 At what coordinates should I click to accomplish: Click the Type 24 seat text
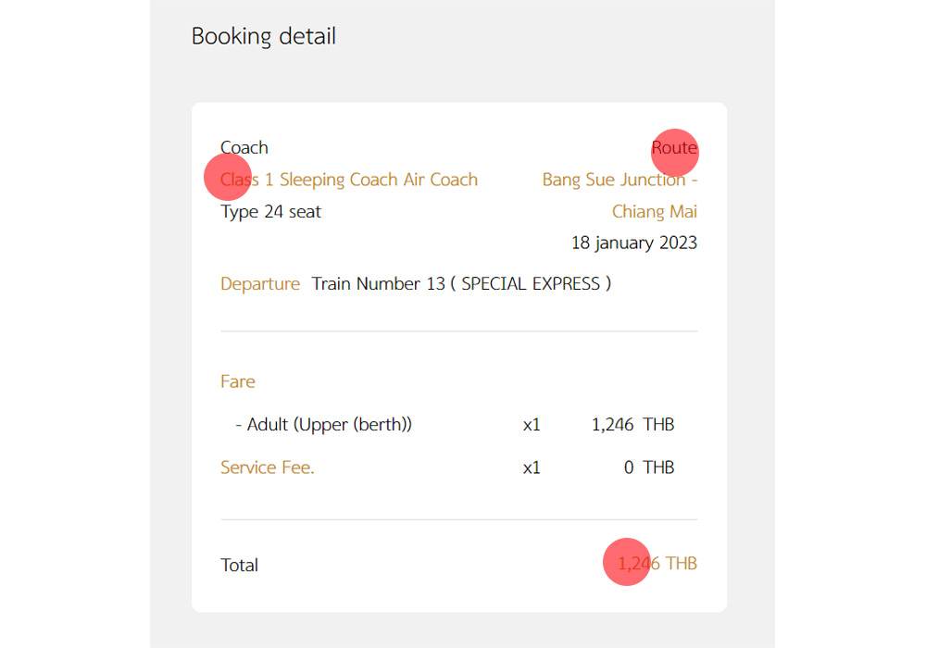pos(270,212)
